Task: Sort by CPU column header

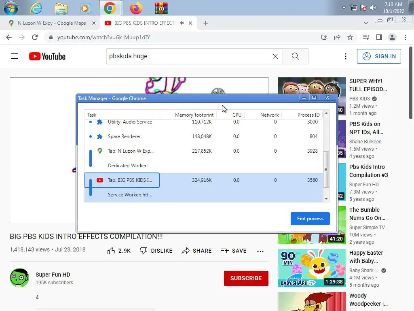Action: [231, 115]
